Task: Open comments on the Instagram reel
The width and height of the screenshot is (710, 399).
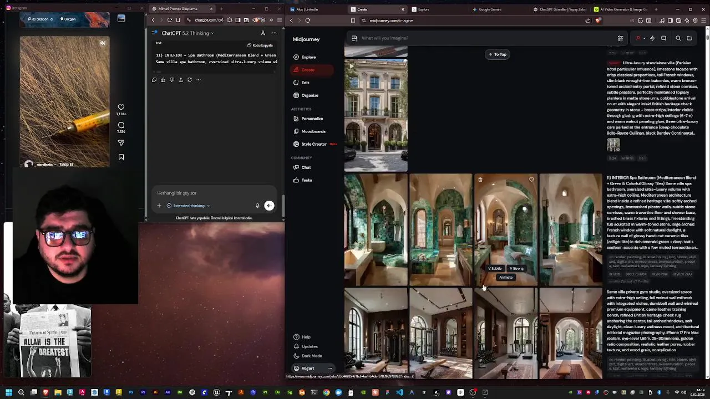Action: pyautogui.click(x=121, y=125)
